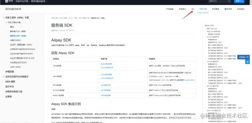Jump to Java SDK 集成示例 in right outline

(213, 37)
